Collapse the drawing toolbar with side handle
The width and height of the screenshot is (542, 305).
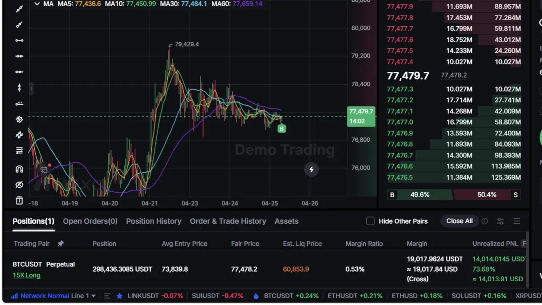pyautogui.click(x=31, y=89)
